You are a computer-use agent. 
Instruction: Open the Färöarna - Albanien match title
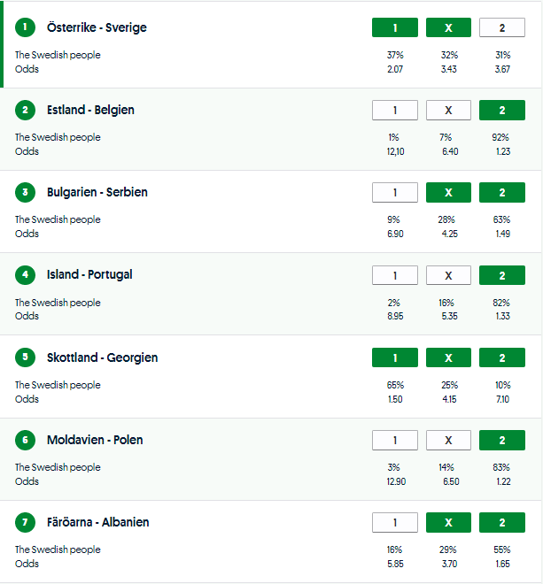[x=97, y=522]
